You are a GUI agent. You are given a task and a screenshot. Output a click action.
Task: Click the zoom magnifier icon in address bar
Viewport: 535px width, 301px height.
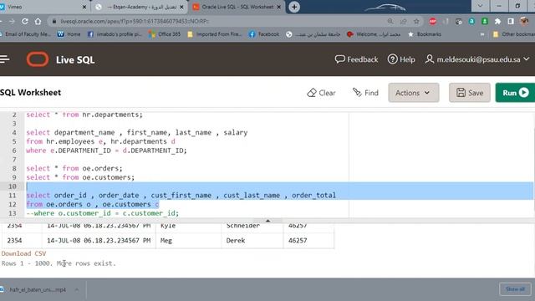point(390,21)
